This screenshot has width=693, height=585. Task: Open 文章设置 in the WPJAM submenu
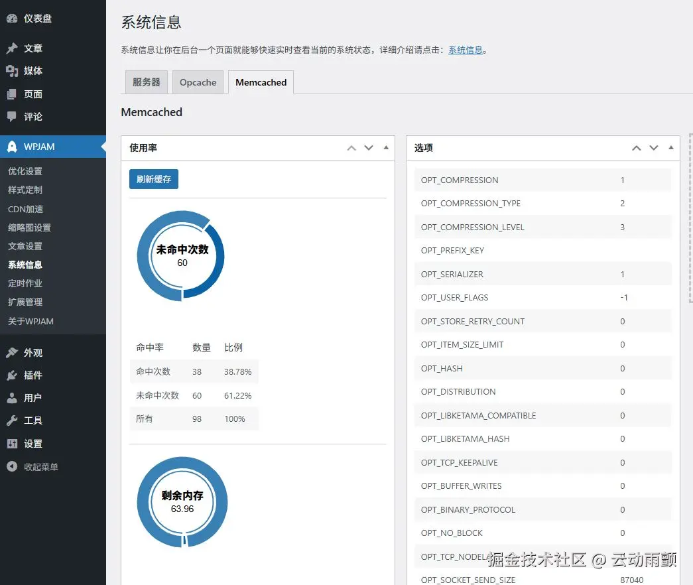tap(25, 246)
